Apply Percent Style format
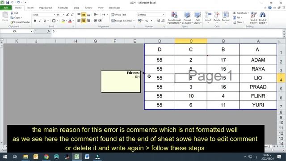This screenshot has width=286, height=161. click(147, 21)
